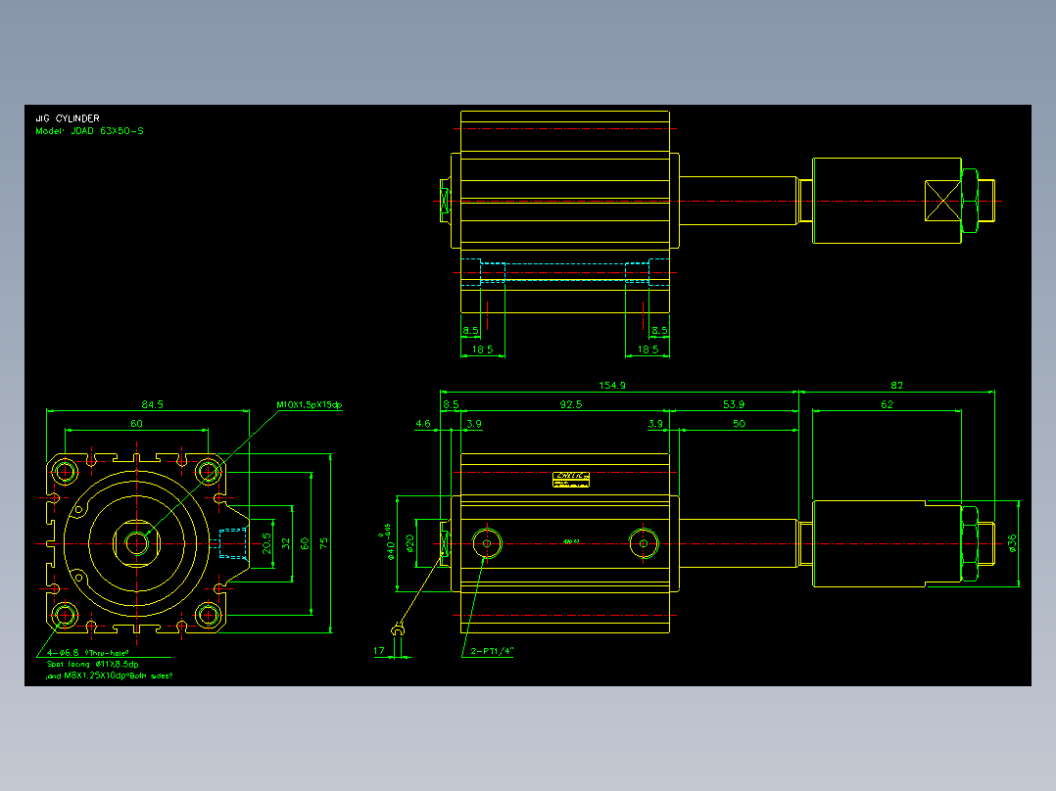Screen dimensions: 1056x791
Task: Select the ø20 diameter dimension
Action: pos(409,543)
